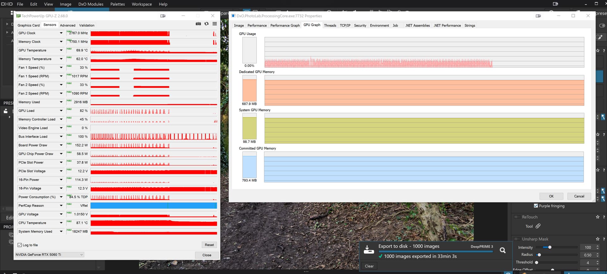The width and height of the screenshot is (607, 274).
Task: Click the magnifier icon in the export panel
Action: tap(502, 250)
